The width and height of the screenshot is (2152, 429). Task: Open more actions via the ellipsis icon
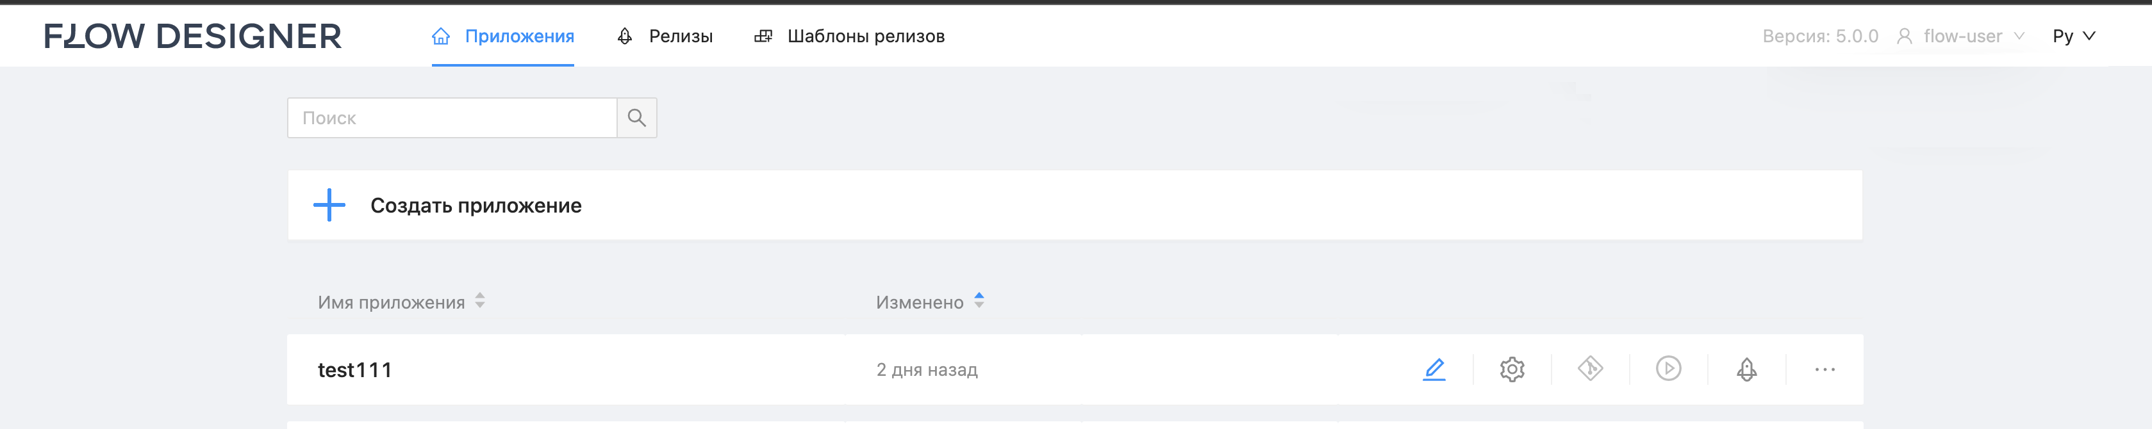(x=1825, y=368)
